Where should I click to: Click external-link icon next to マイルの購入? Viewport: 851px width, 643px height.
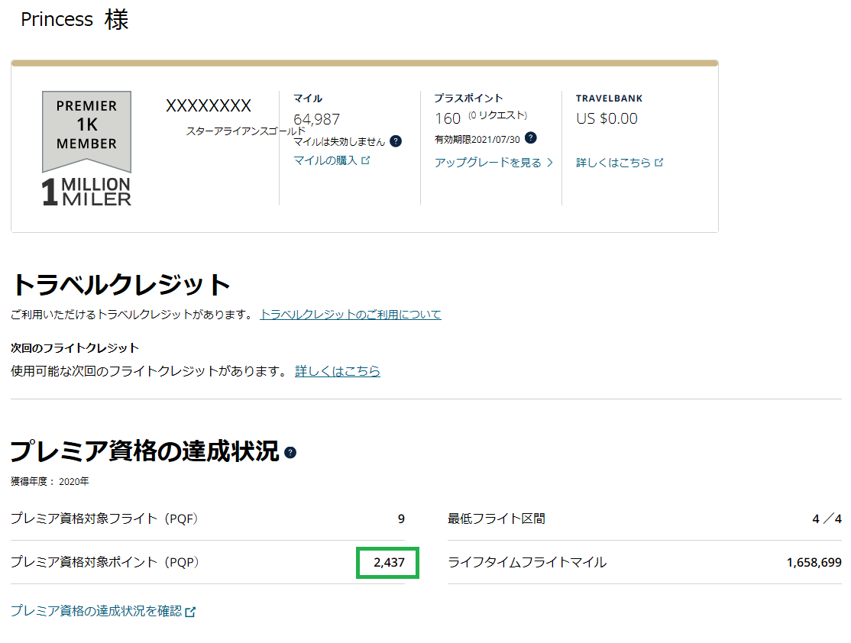[366, 160]
